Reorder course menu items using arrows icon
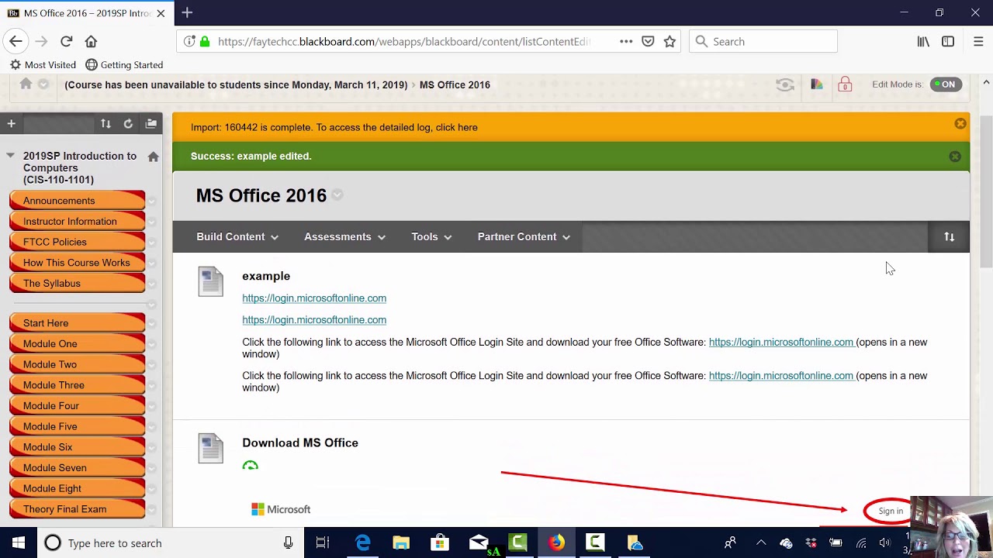The height and width of the screenshot is (558, 993). [x=106, y=123]
